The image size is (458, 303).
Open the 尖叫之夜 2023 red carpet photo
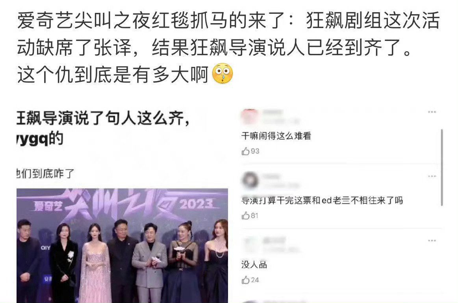(122, 246)
